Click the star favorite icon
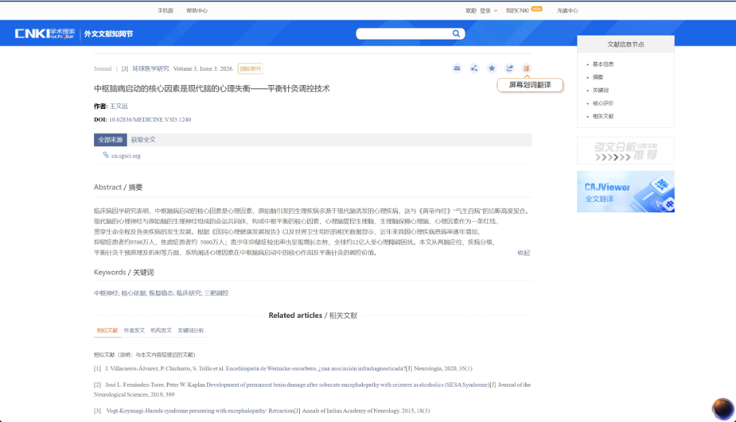This screenshot has height=422, width=736. pos(491,69)
